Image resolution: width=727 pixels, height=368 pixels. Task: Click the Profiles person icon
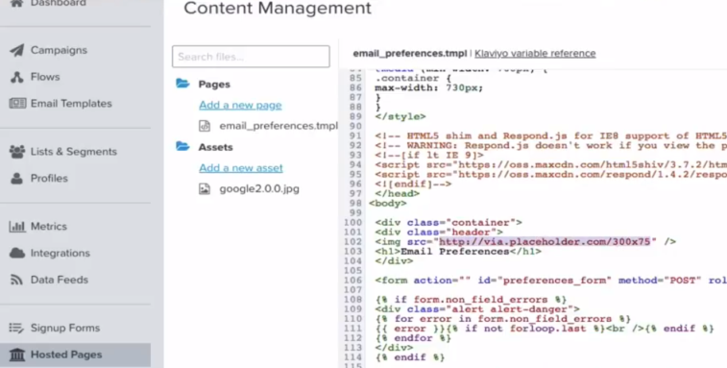click(x=17, y=178)
